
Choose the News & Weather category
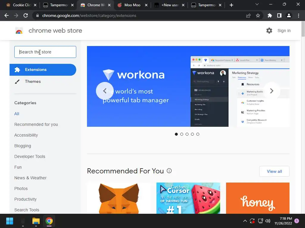[30, 178]
